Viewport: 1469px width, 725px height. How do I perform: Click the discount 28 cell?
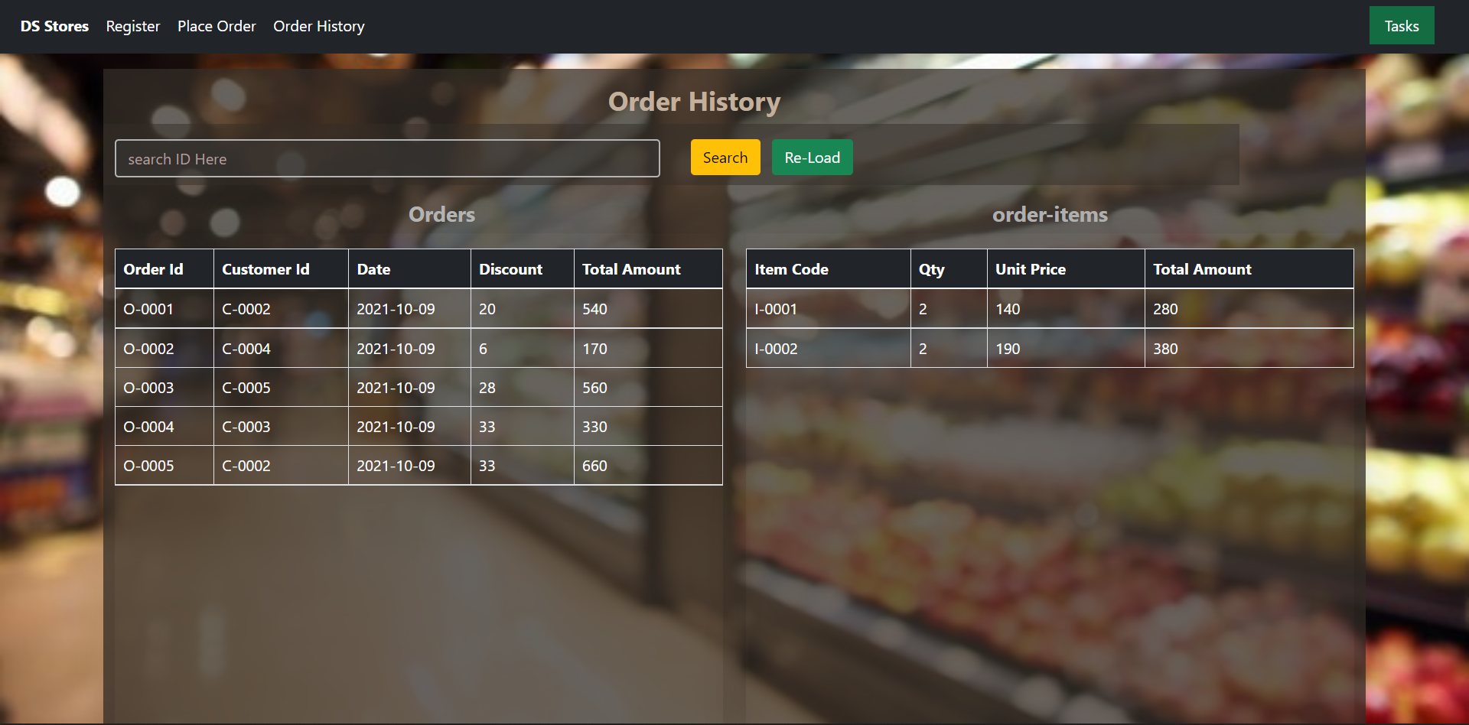click(x=523, y=388)
